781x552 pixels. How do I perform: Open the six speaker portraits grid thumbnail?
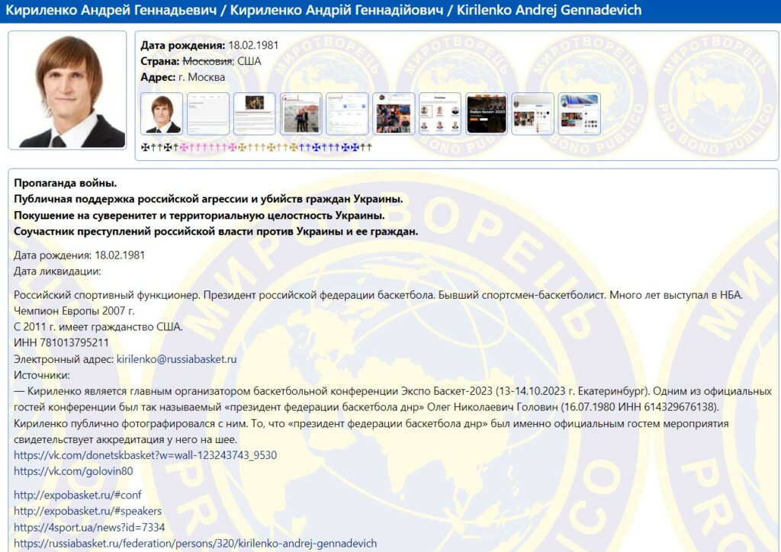pyautogui.click(x=440, y=114)
